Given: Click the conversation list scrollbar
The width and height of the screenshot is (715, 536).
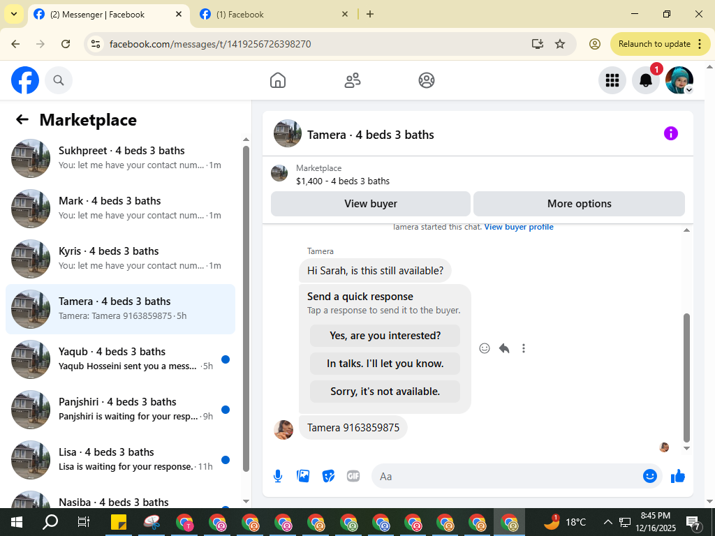Looking at the screenshot, I should pos(246,308).
